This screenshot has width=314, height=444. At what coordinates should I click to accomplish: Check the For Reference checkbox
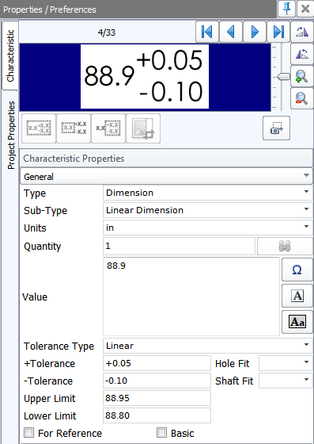(x=28, y=433)
